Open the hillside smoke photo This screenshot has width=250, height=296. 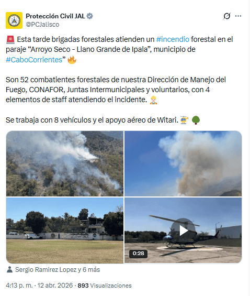(x=65, y=163)
